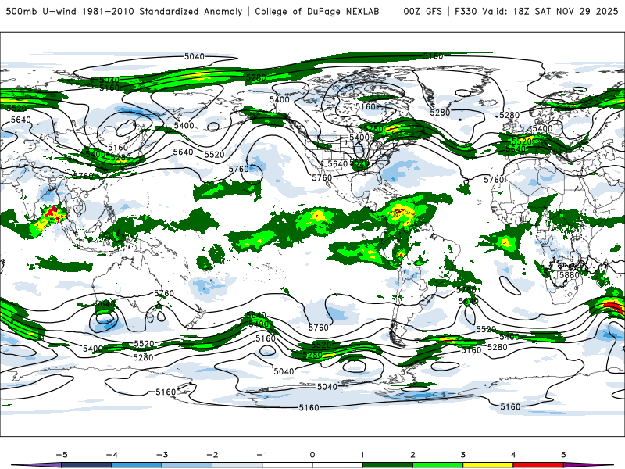Select the red colorbar segment between 4 and 5
625x469 pixels.
click(538, 465)
